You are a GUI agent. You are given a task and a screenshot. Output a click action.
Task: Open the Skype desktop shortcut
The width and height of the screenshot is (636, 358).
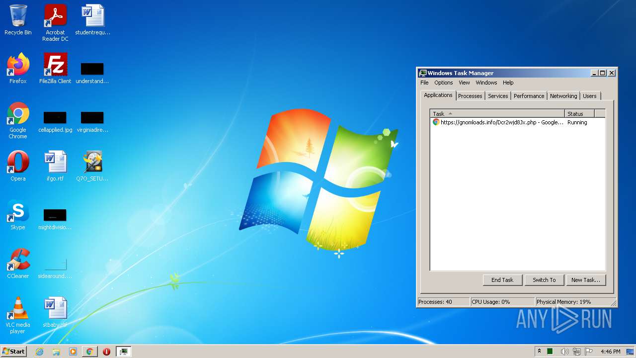click(x=18, y=215)
